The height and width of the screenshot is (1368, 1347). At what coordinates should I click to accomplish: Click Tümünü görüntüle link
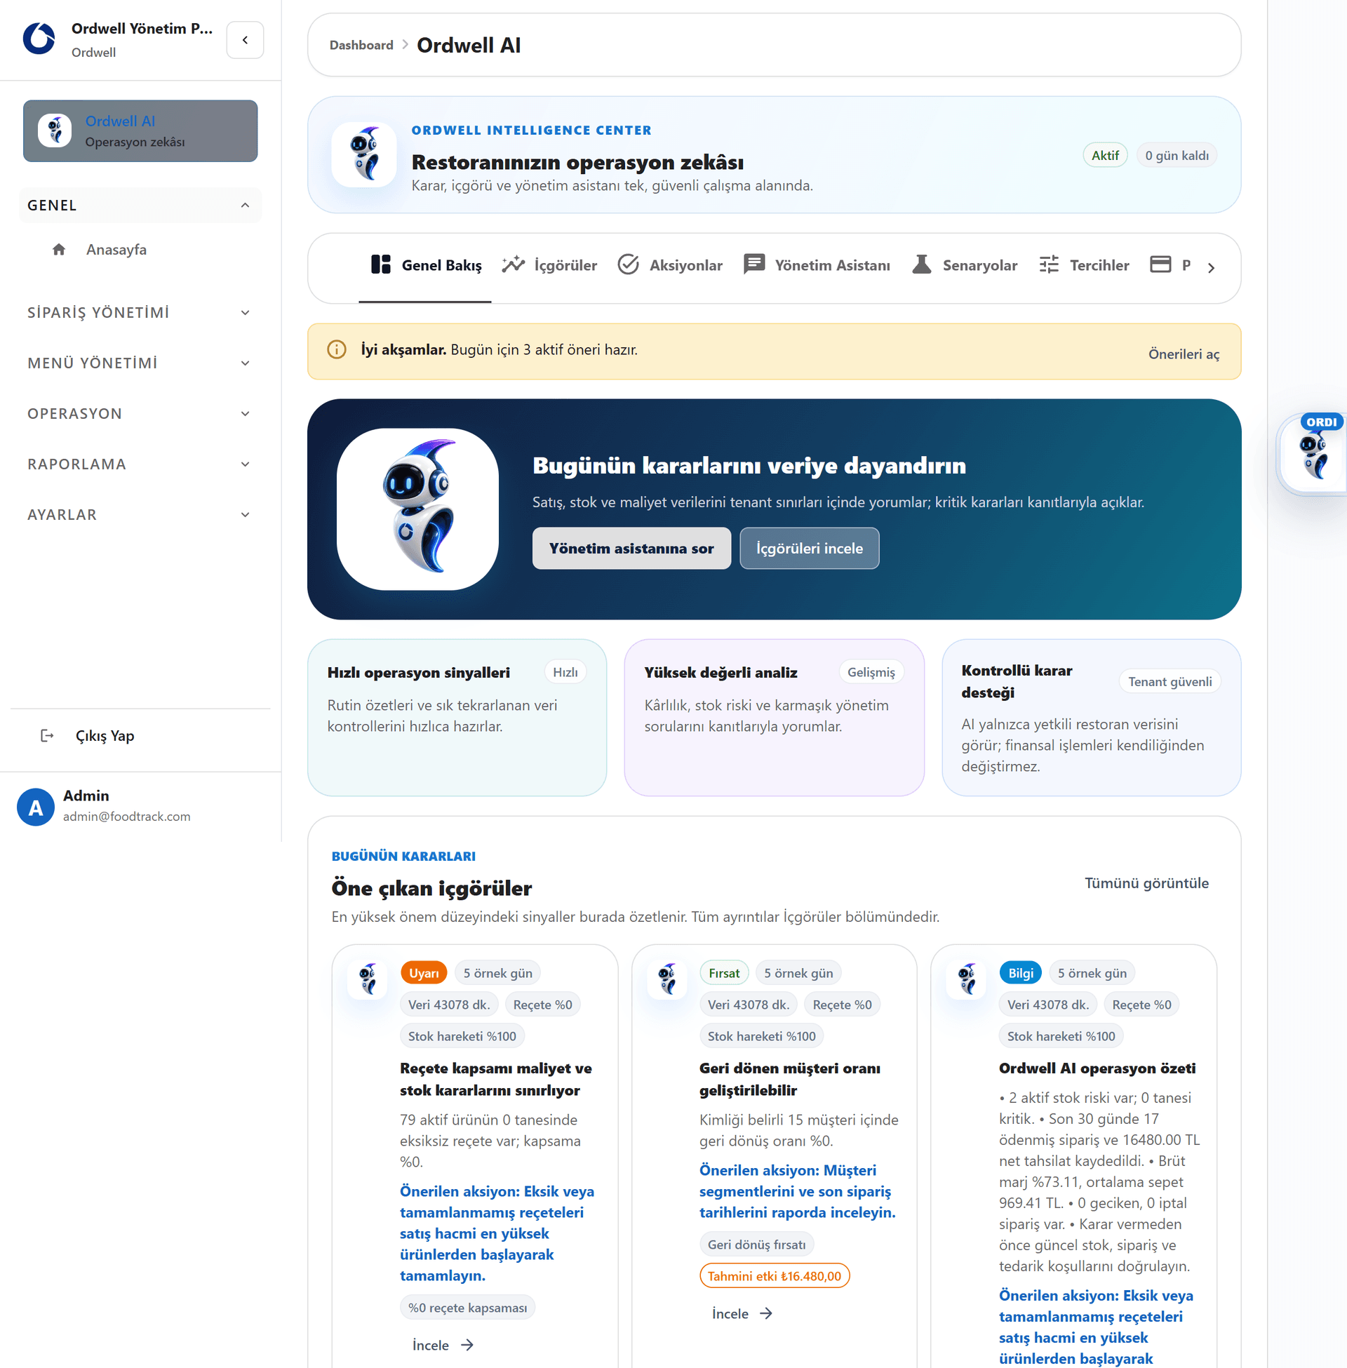pyautogui.click(x=1147, y=883)
